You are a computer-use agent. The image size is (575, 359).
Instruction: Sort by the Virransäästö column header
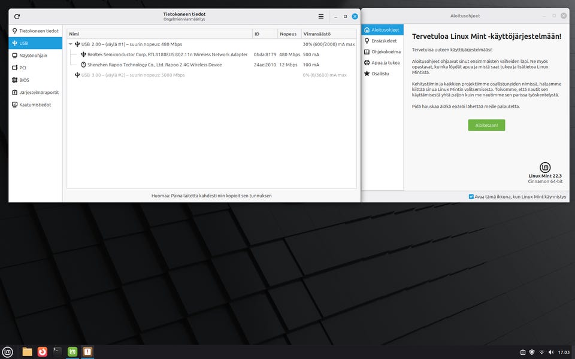pyautogui.click(x=329, y=34)
